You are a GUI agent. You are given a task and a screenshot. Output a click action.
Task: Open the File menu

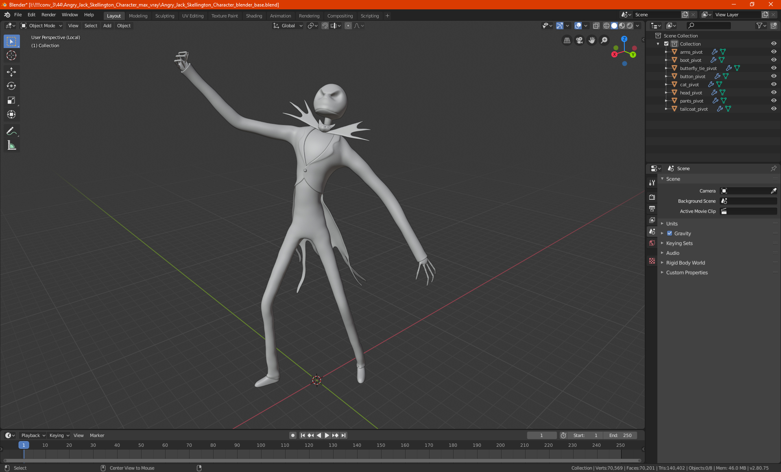pos(18,15)
